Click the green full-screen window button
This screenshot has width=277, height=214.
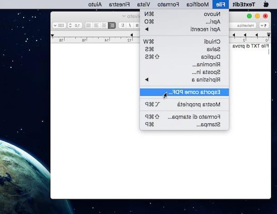(x=249, y=16)
